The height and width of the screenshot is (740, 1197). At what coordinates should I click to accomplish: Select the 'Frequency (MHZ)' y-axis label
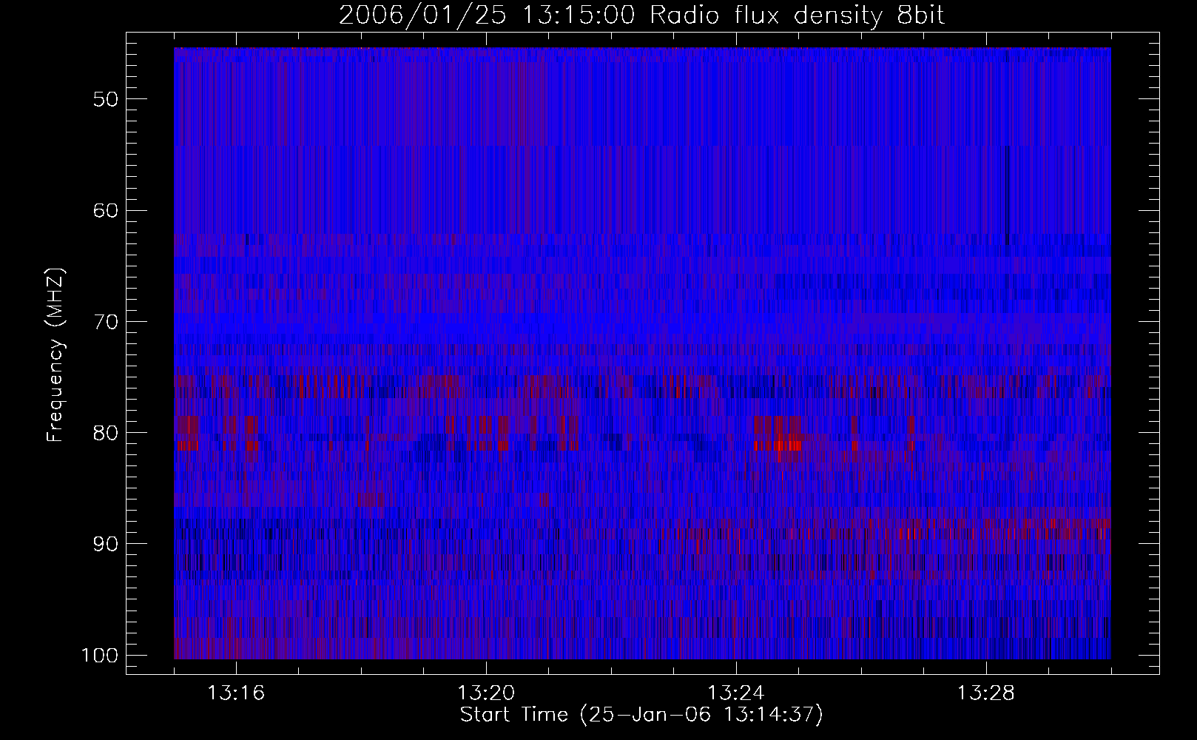55,354
